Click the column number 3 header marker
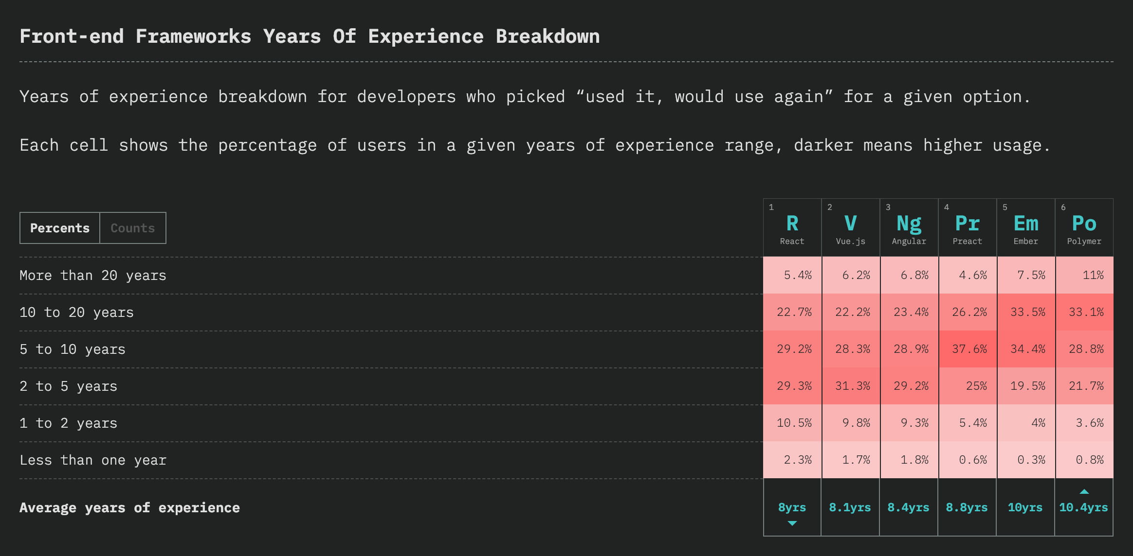The width and height of the screenshot is (1133, 556). 887,206
